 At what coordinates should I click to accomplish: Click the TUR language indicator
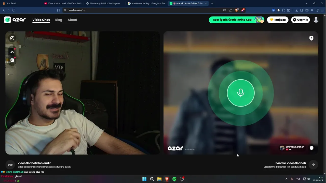tap(298, 179)
